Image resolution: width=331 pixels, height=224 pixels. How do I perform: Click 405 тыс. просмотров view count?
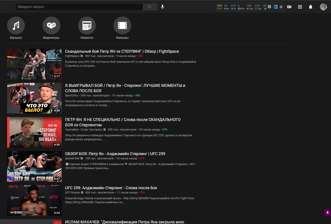coord(100,193)
